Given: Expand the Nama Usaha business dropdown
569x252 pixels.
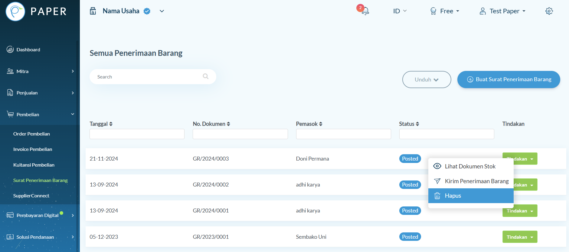Looking at the screenshot, I should click(x=162, y=11).
